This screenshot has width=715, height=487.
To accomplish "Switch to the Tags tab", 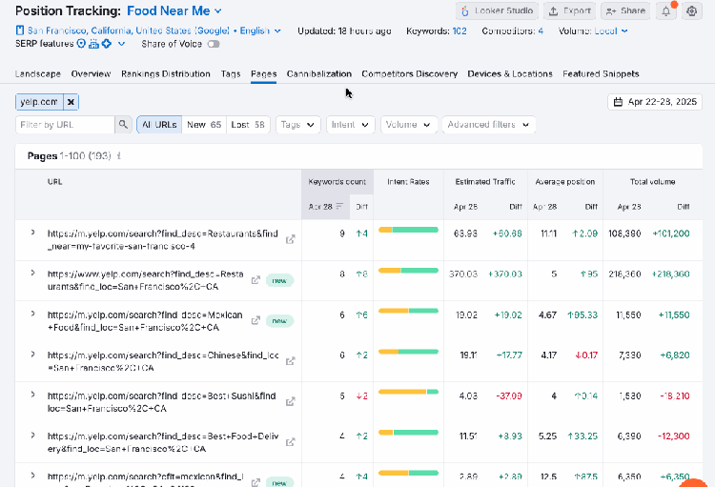I will point(231,74).
